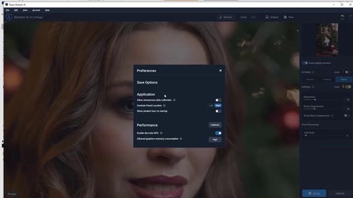Click the Sharpen AI shield logo
Viewport: 353px width, 198px height.
point(9,17)
